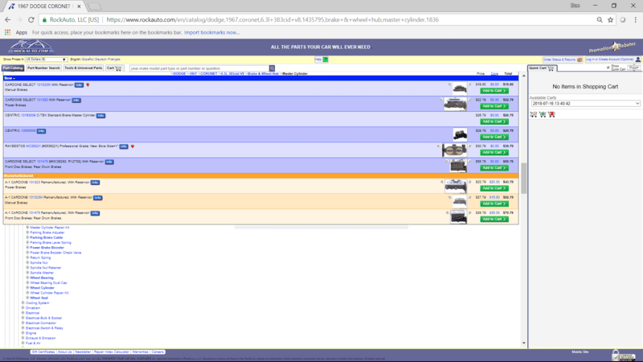Click Info badge for Cardone Select 131475
The image size is (643, 362).
click(109, 162)
